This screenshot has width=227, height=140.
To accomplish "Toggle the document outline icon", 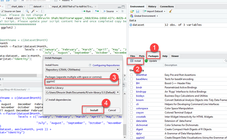I will coord(122,11).
